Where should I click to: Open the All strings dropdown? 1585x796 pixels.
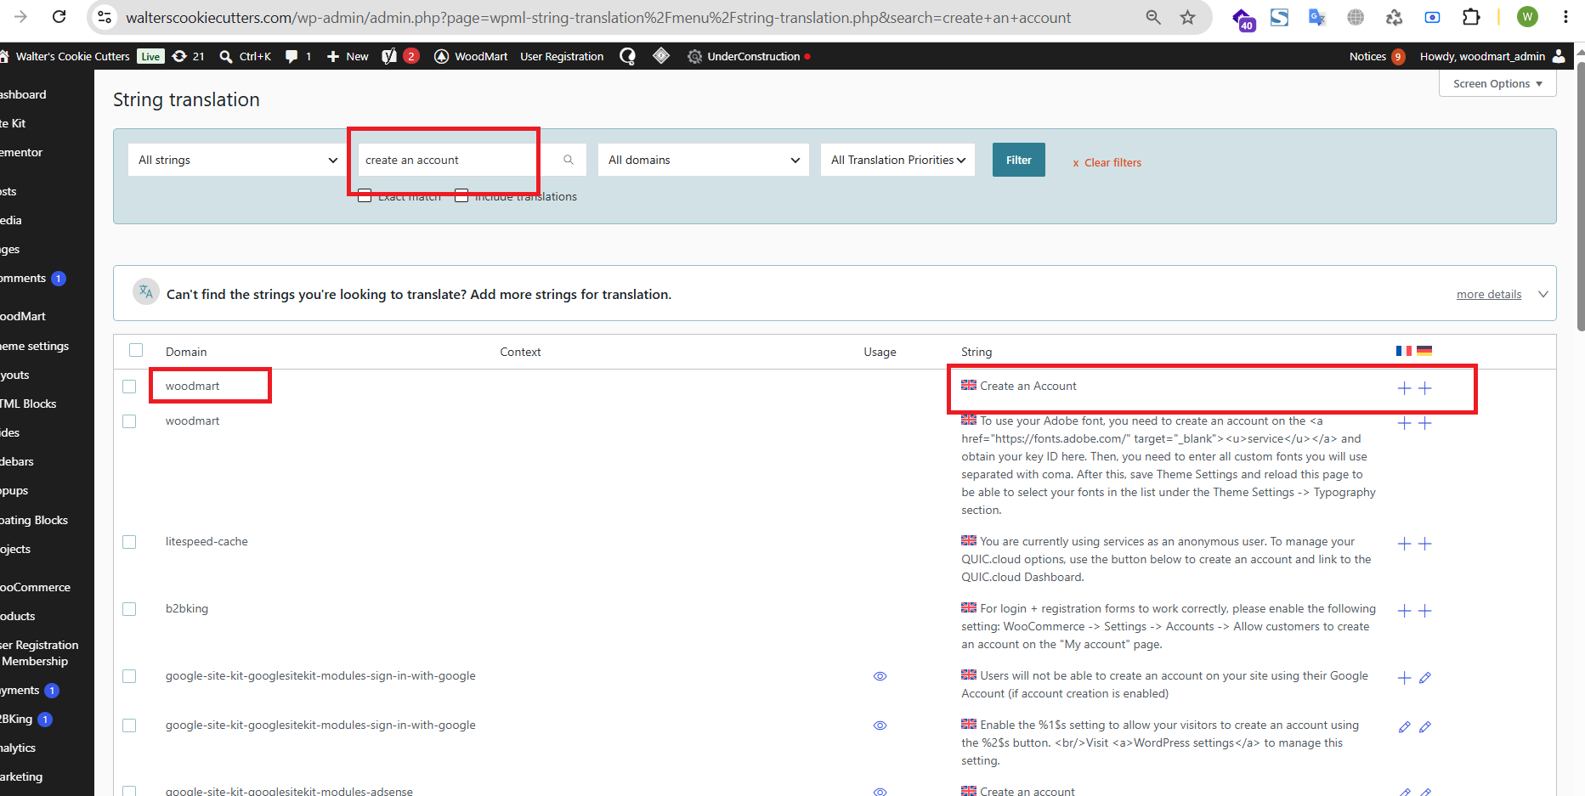(x=237, y=160)
